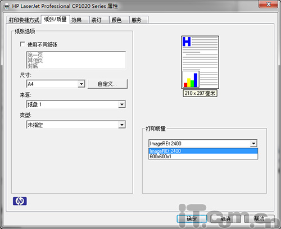Click the 210 x 297 毫米 size label
Image resolution: width=281 pixels, height=229 pixels.
(200, 93)
